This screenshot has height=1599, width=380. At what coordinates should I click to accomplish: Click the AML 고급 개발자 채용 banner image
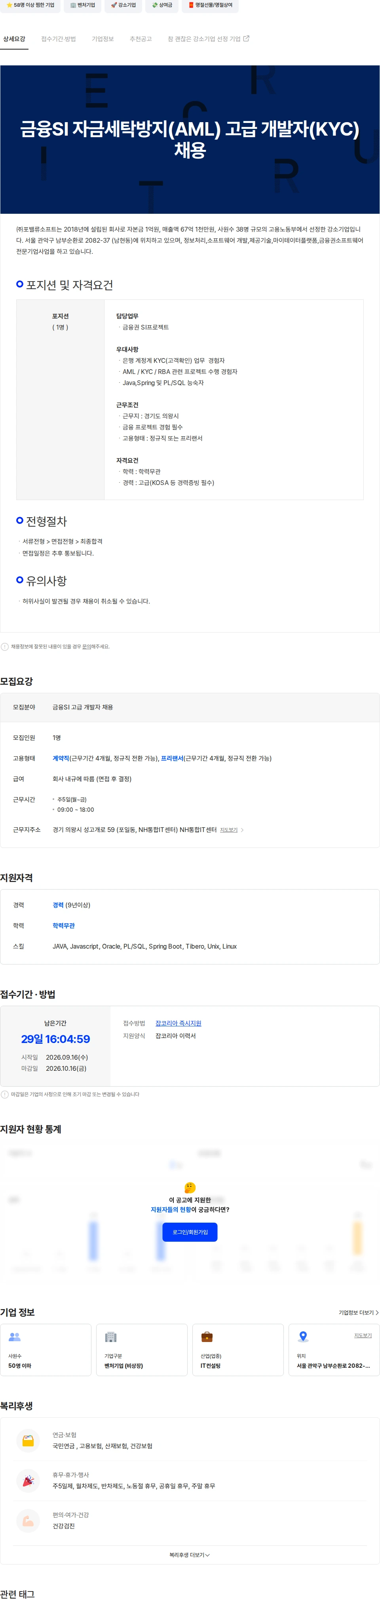[190, 140]
